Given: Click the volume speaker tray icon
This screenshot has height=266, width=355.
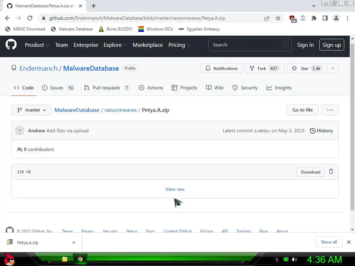Looking at the screenshot, I should pyautogui.click(x=294, y=259).
